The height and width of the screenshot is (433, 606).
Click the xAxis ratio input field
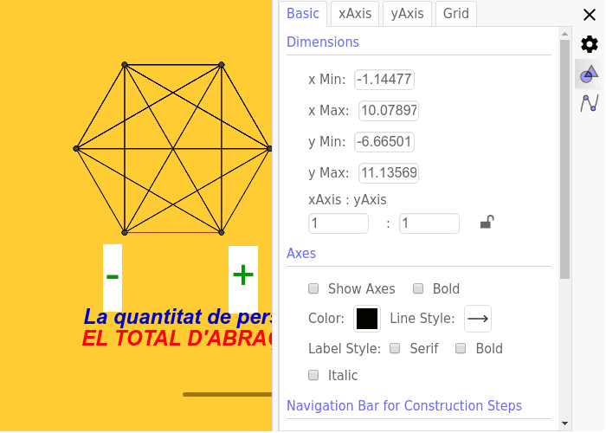[338, 223]
